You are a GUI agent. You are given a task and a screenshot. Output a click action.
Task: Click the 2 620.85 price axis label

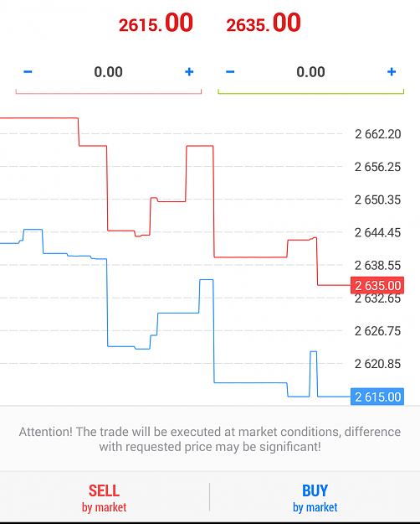click(377, 364)
